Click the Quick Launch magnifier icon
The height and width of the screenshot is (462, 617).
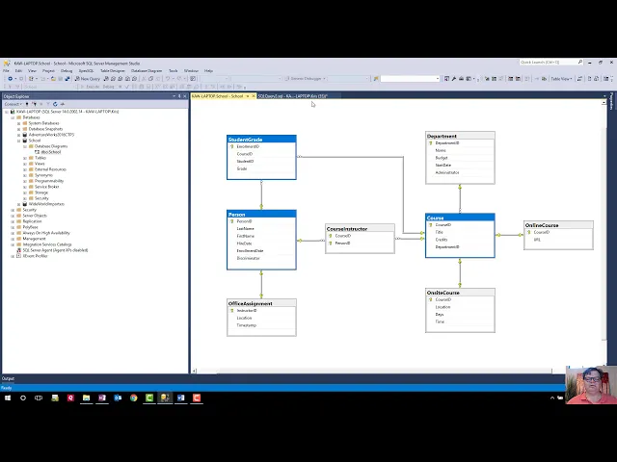pos(580,62)
